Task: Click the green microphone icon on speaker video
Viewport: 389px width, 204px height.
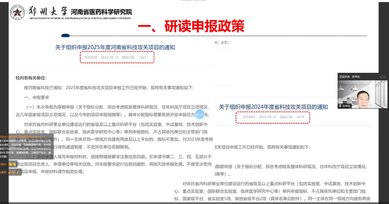Action: 340,106
